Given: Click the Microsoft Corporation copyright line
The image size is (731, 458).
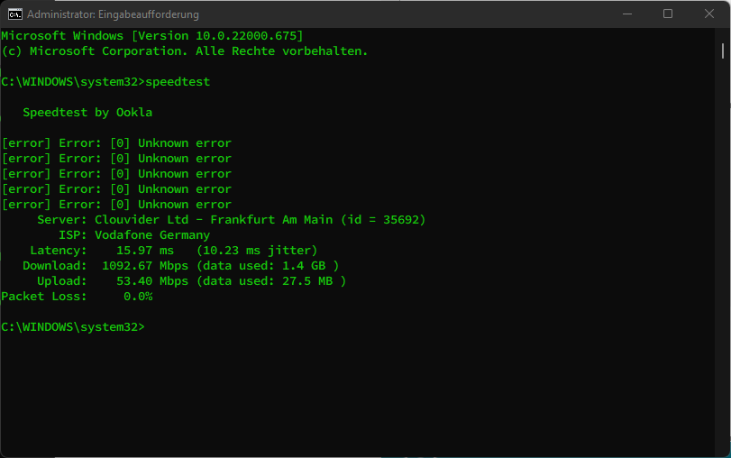Looking at the screenshot, I should [185, 51].
